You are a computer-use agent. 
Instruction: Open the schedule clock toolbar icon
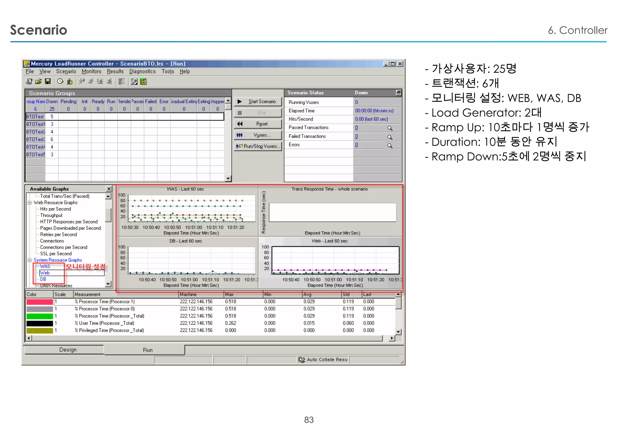(x=60, y=81)
